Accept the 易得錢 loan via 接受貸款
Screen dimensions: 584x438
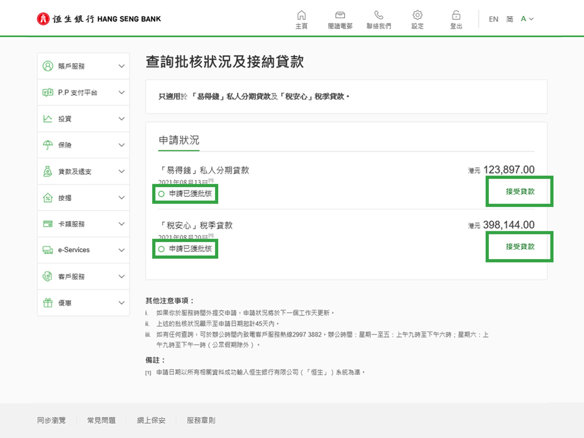[520, 191]
